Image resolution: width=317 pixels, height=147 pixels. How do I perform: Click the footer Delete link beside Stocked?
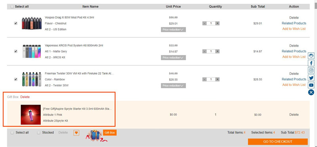(63, 133)
